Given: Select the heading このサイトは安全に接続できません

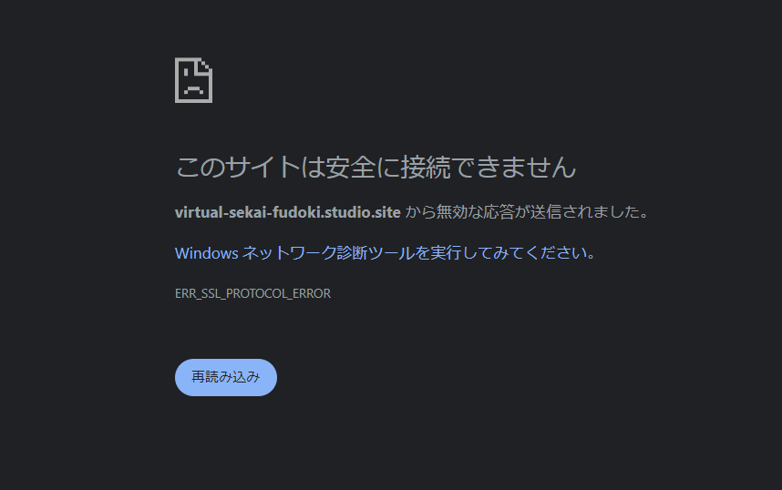Looking at the screenshot, I should coord(376,167).
